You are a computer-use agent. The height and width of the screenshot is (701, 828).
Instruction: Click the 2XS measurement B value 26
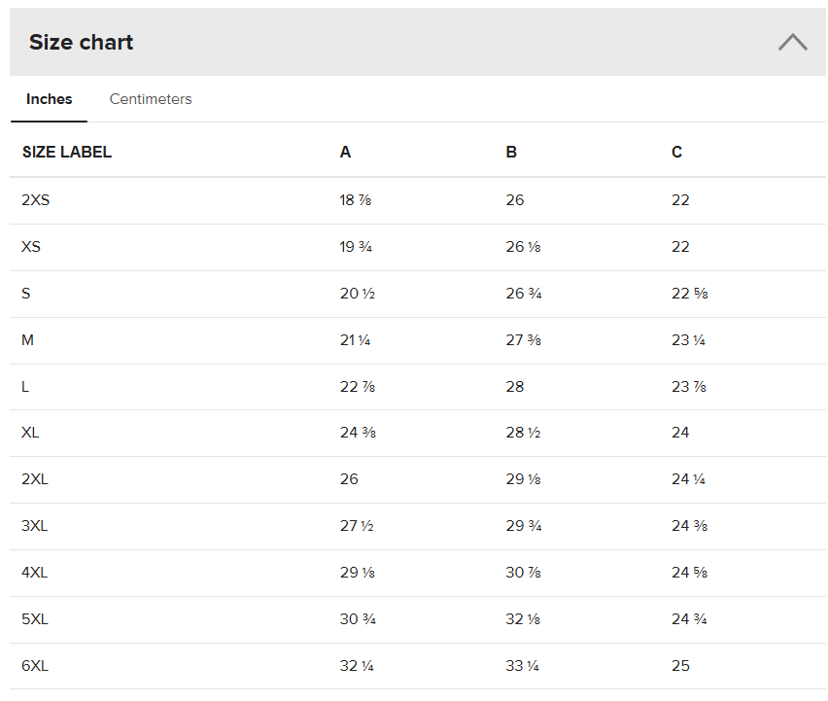515,200
